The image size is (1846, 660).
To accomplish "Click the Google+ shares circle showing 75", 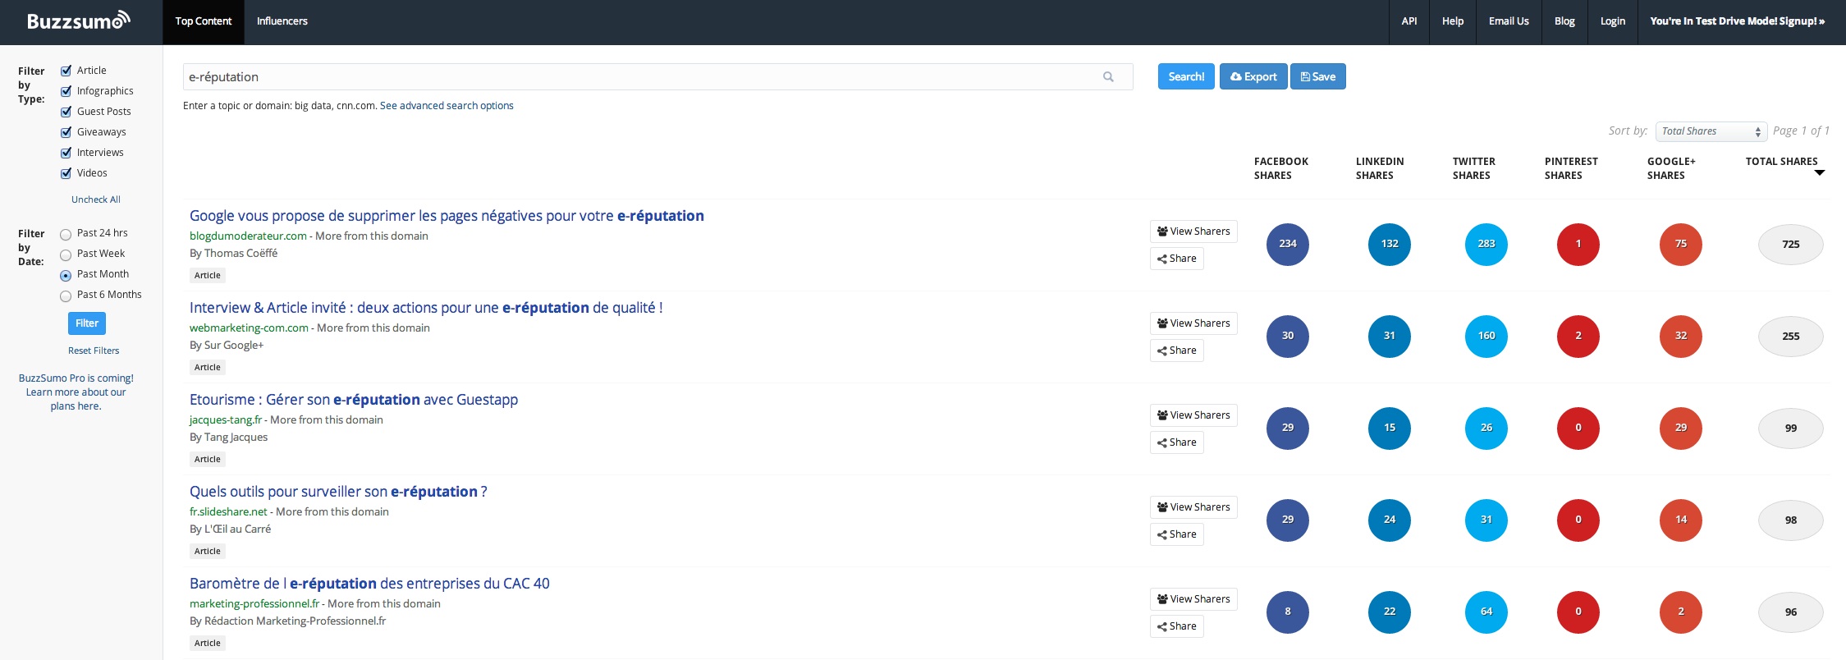I will click(1681, 244).
